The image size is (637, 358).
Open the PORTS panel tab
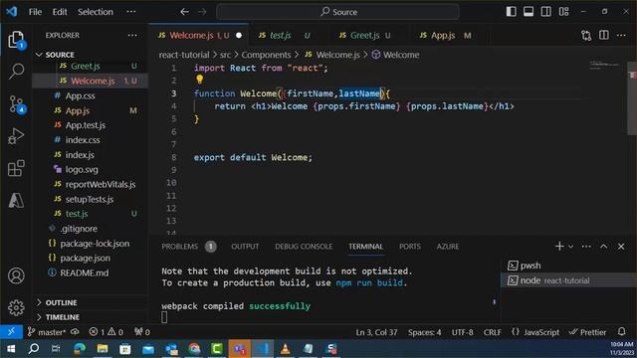click(x=410, y=247)
